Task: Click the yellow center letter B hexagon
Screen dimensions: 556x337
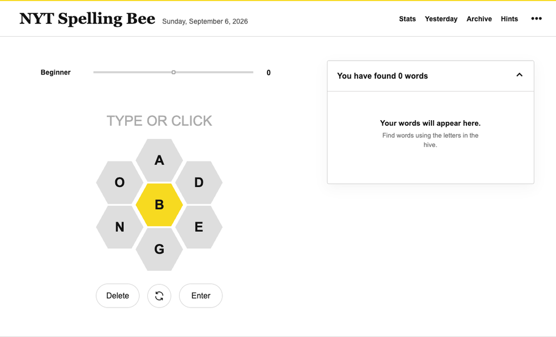Action: point(159,205)
